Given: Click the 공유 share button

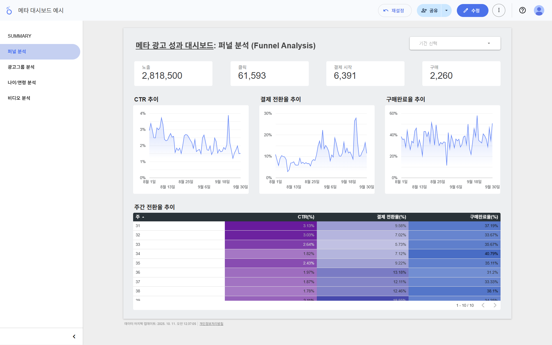Looking at the screenshot, I should tap(429, 11).
